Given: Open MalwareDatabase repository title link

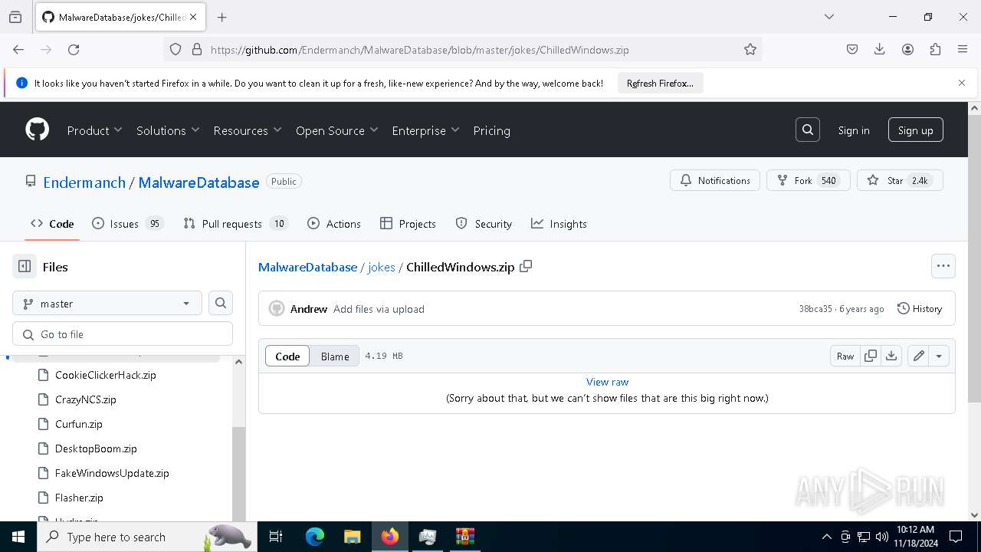Looking at the screenshot, I should [x=198, y=182].
